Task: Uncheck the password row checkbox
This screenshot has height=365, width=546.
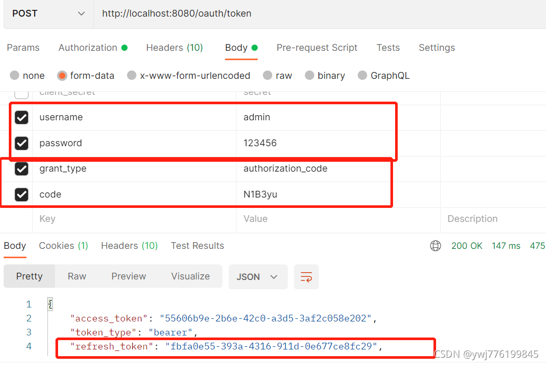Action: click(x=22, y=143)
